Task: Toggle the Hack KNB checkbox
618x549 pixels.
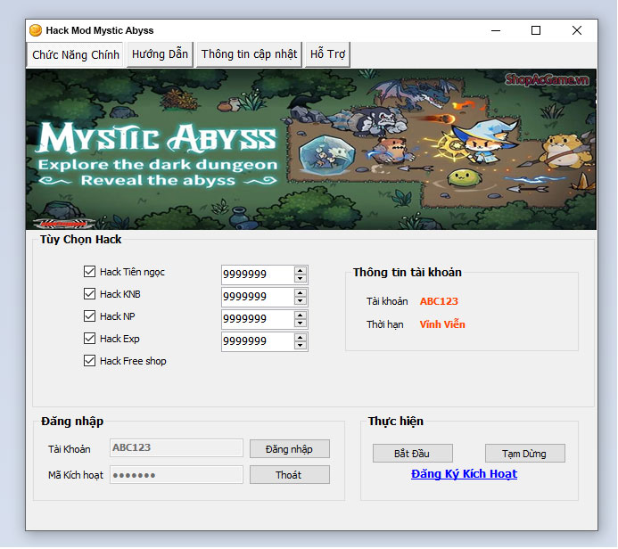Action: click(x=89, y=294)
